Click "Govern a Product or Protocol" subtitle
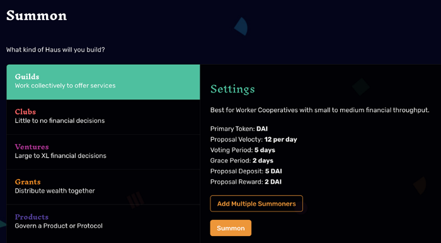 [x=59, y=225]
